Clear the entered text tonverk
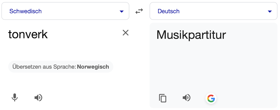Screen dimensions: 280x110 [125, 33]
